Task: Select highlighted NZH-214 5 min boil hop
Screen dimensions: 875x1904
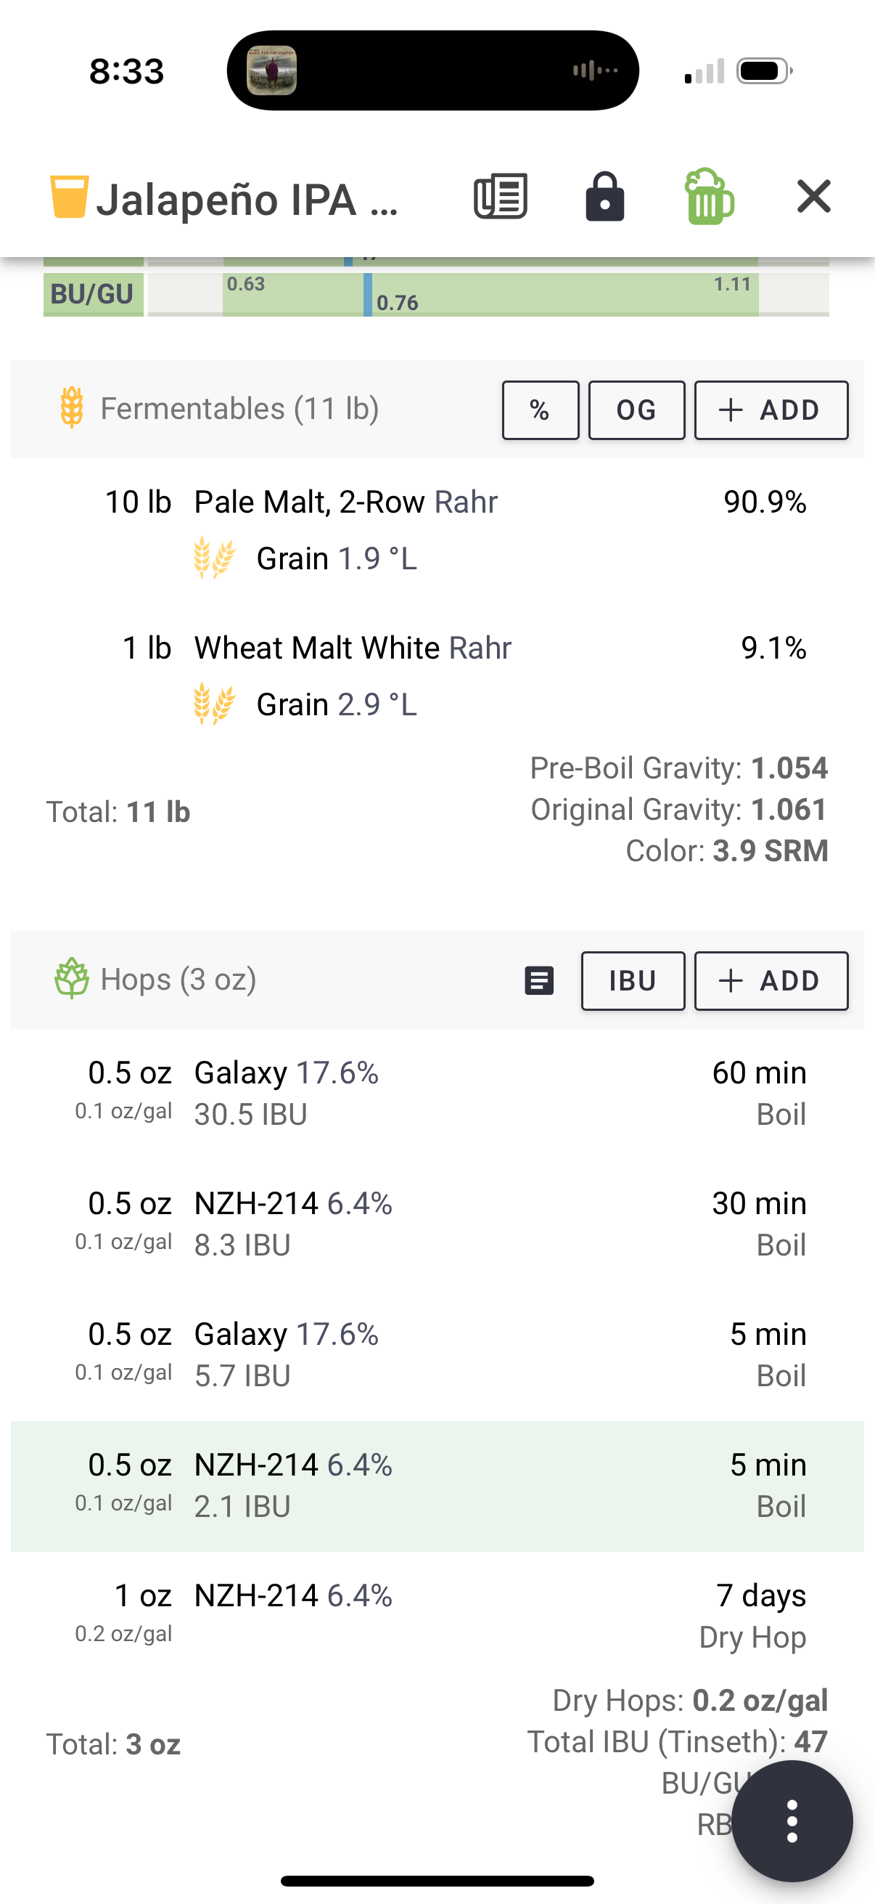Action: pos(437,1486)
